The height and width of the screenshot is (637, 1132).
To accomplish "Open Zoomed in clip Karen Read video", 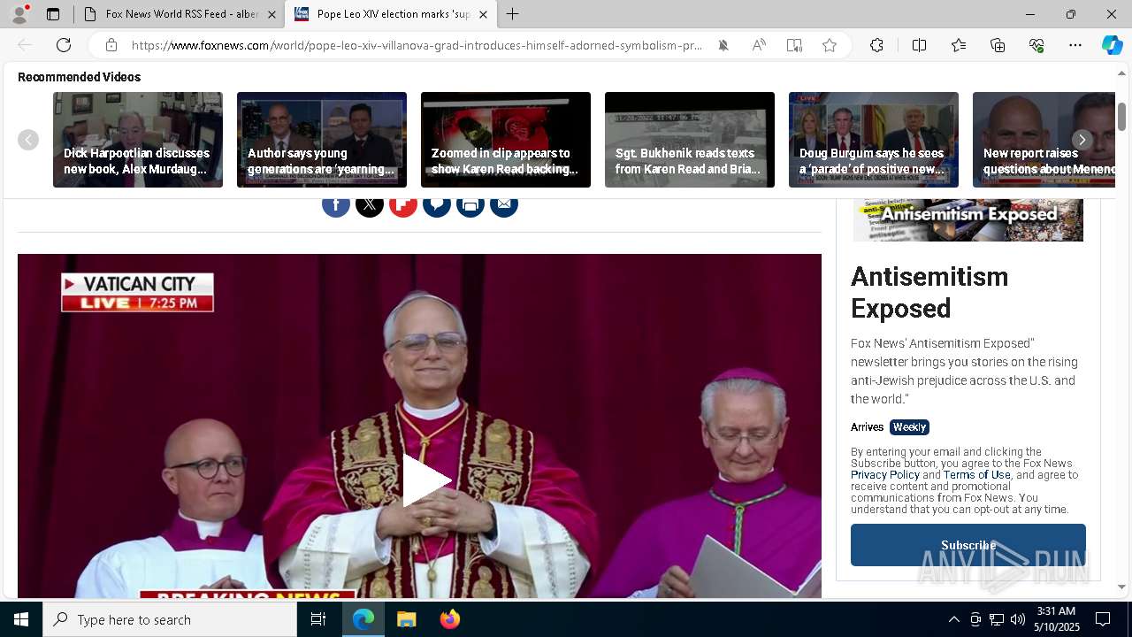I will tap(506, 140).
